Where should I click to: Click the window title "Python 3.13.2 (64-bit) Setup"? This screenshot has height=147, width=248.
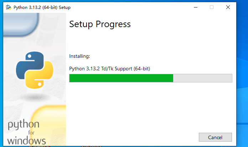pyautogui.click(x=42, y=7)
